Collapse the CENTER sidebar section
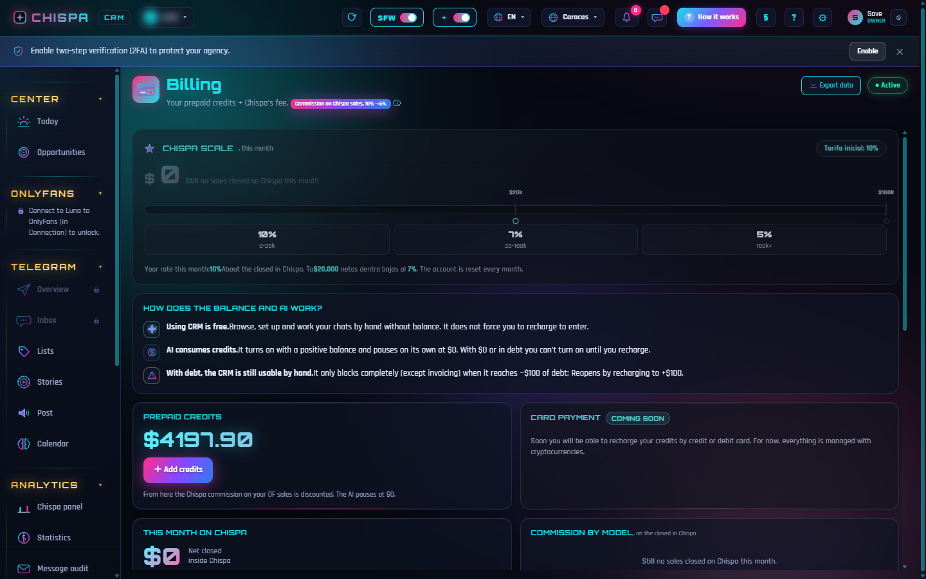This screenshot has width=926, height=579. coord(100,99)
